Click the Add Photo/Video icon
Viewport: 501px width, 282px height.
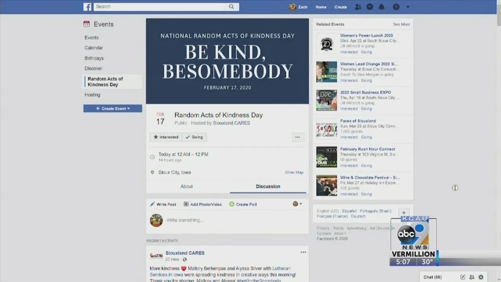(186, 204)
